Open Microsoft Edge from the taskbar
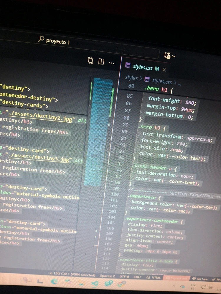 [54, 281]
